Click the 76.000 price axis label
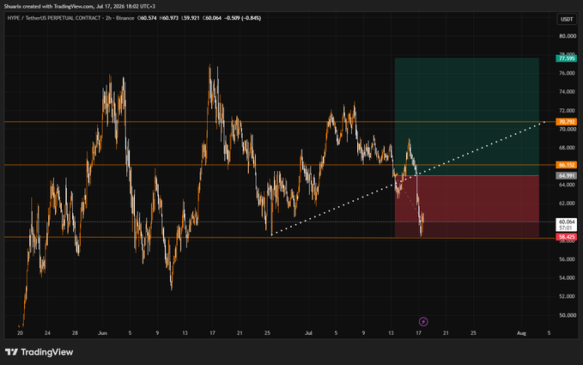This screenshot has height=365, width=583. click(x=568, y=73)
